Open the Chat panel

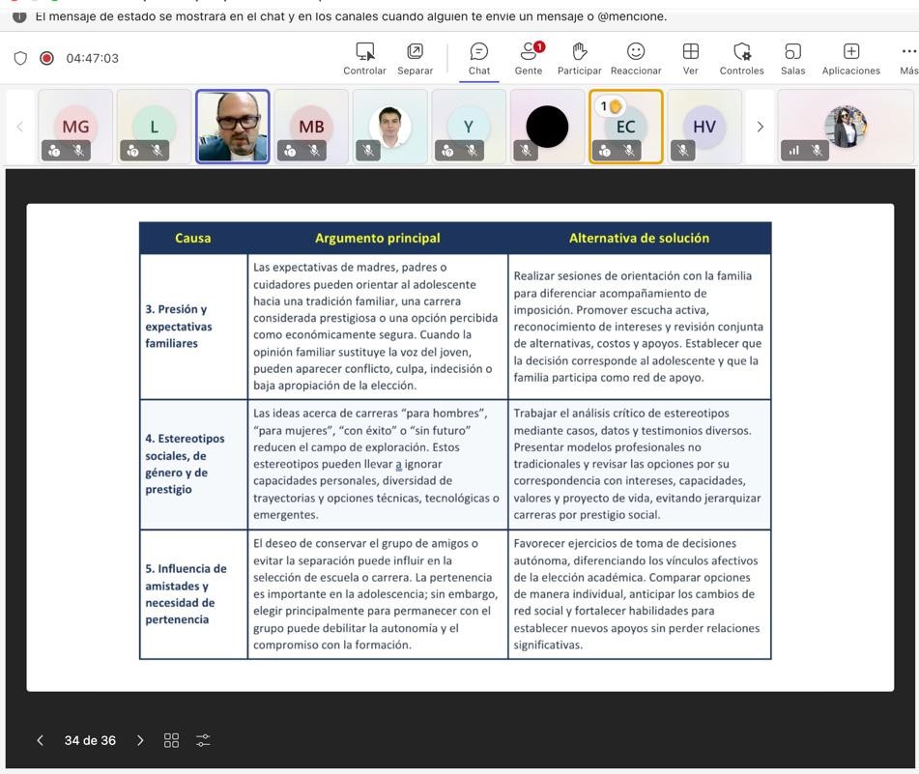pos(479,59)
